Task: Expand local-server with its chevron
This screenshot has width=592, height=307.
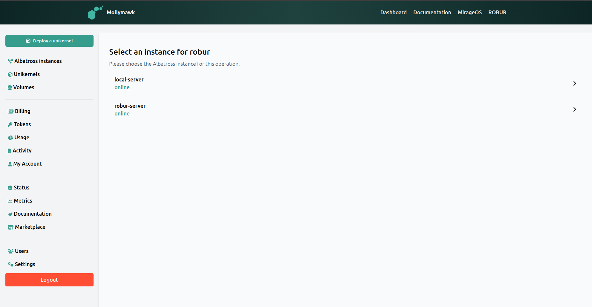Action: coord(575,84)
